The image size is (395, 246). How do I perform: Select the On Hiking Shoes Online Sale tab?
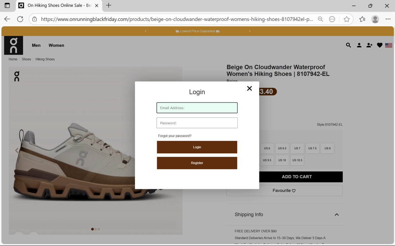59,6
